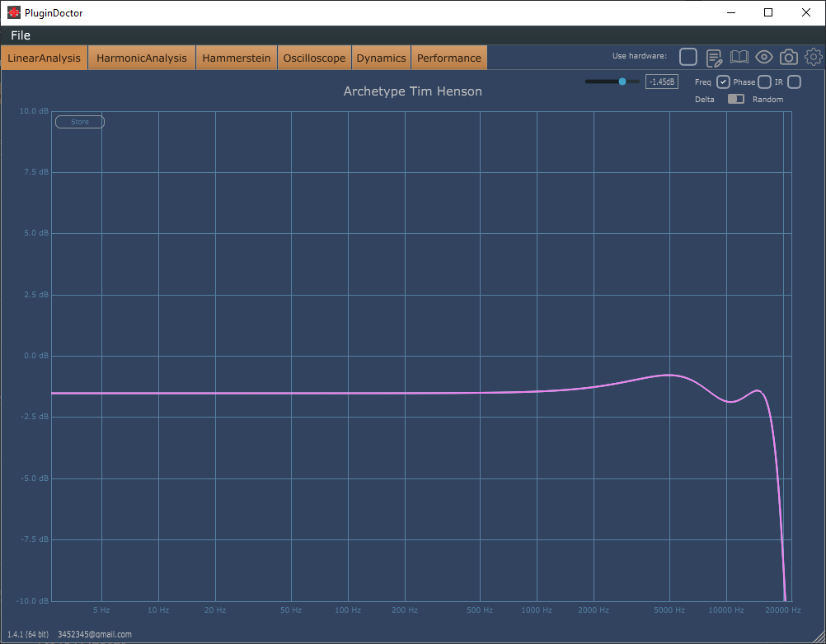Switch to the Performance tab
826x644 pixels.
[448, 58]
